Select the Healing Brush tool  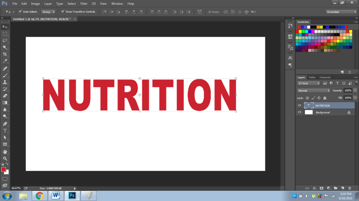tap(5, 68)
